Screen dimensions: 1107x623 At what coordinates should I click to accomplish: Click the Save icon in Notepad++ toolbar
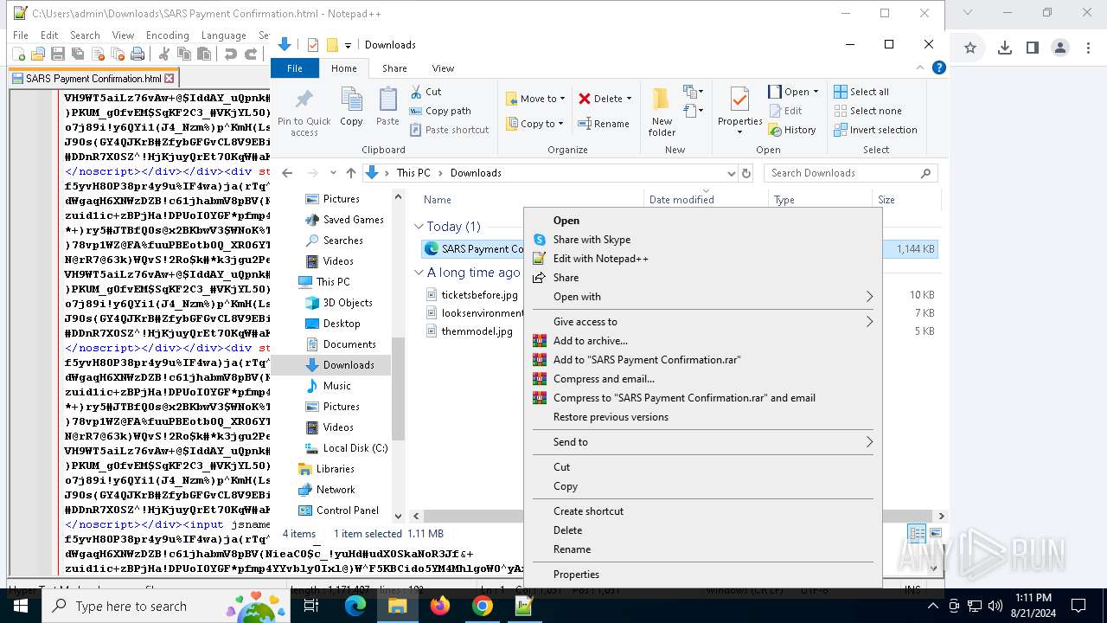click(x=57, y=54)
